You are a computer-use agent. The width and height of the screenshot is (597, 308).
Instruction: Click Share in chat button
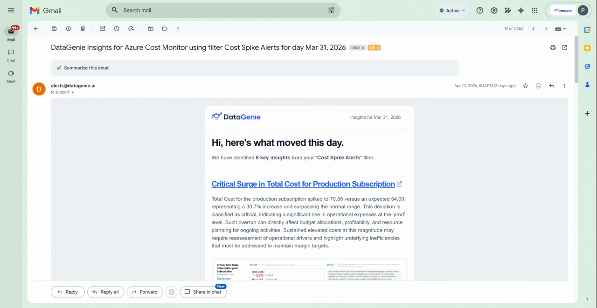point(203,292)
